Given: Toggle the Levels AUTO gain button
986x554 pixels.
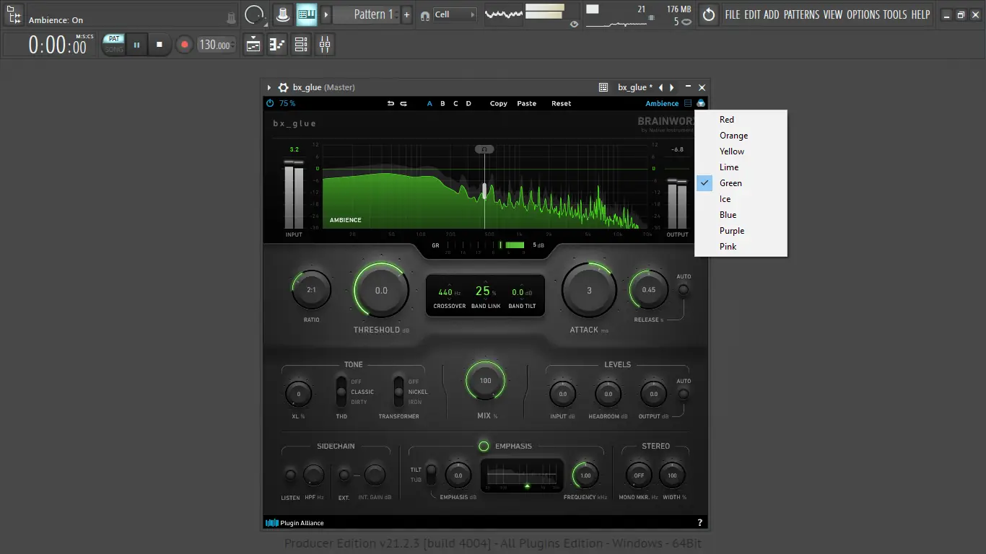Looking at the screenshot, I should coord(683,394).
